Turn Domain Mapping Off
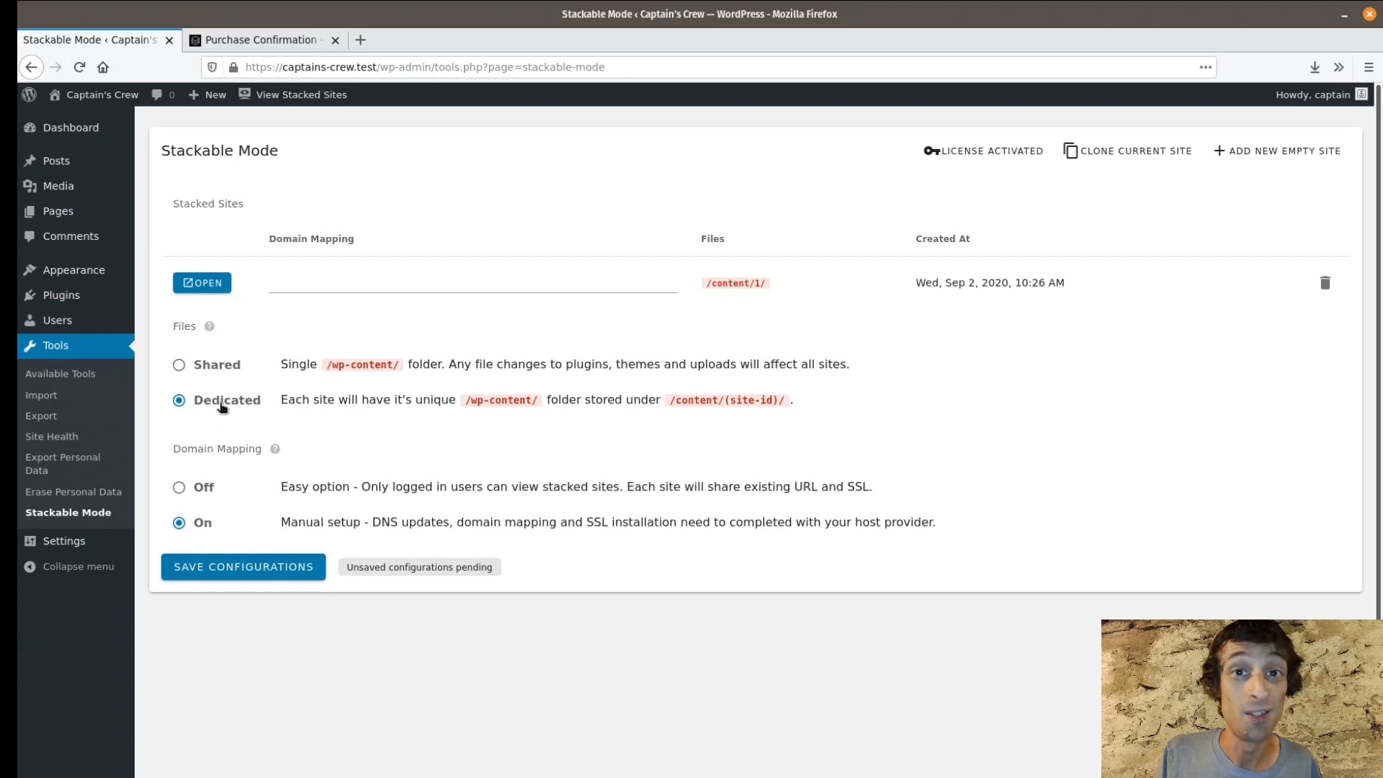 point(179,488)
